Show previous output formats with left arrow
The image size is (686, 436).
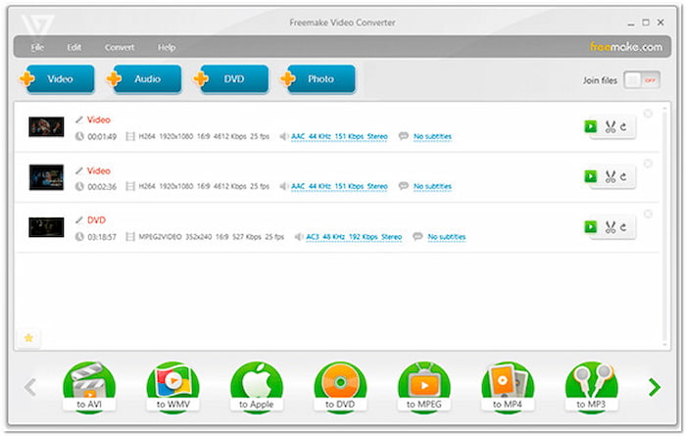click(x=30, y=387)
